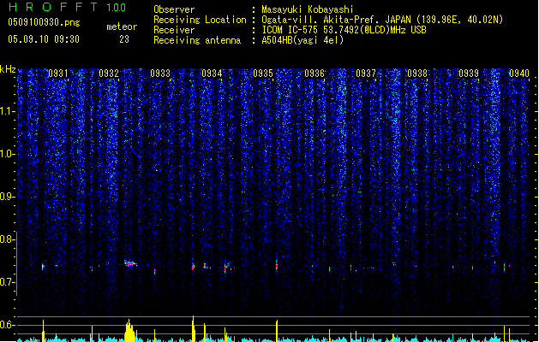
Task: Click the 0.8 kHz axis label
Action: tap(8, 239)
